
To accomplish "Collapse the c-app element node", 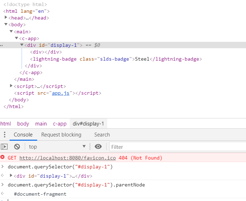I will point(17,38).
